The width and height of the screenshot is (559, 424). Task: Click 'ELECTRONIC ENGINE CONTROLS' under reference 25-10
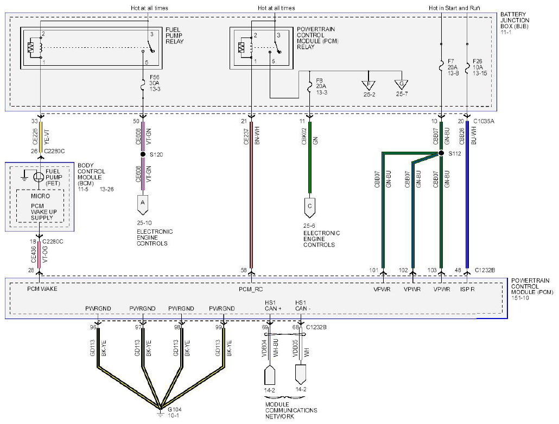pos(155,238)
